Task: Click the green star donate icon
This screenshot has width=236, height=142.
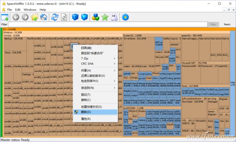Action: [x=105, y=17]
